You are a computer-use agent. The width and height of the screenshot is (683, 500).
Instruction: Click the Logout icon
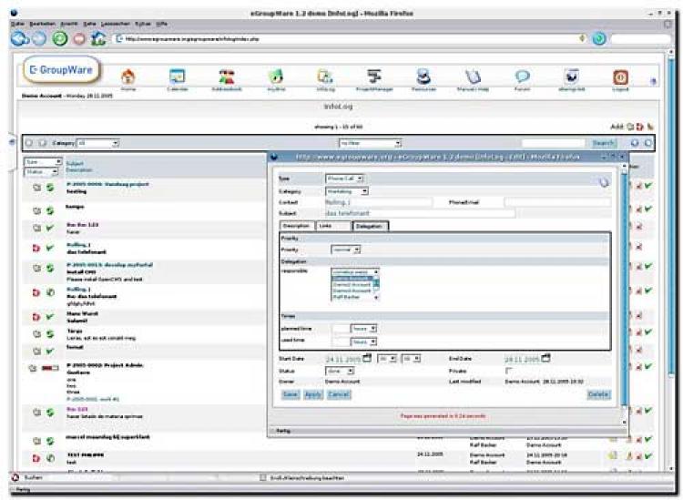tap(620, 78)
